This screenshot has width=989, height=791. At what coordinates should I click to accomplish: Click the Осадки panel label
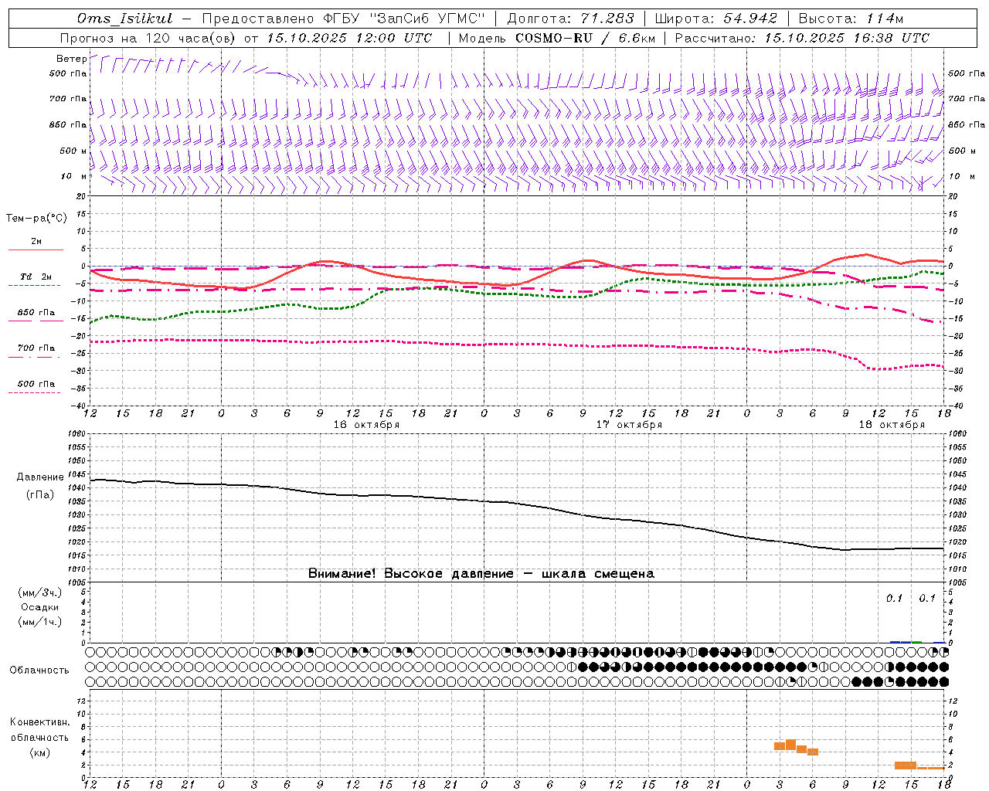click(40, 607)
